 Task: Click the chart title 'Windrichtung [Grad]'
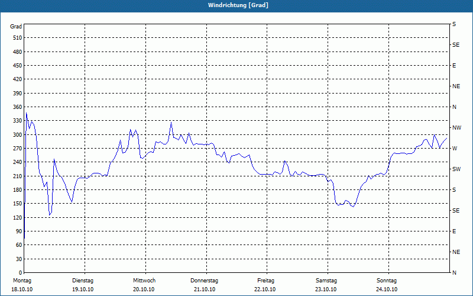(x=238, y=5)
